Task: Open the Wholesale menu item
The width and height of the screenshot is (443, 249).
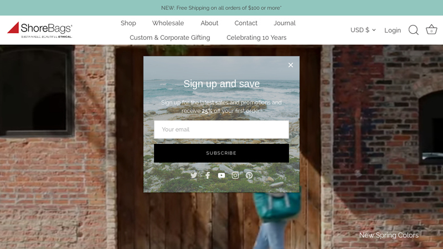Action: [168, 23]
